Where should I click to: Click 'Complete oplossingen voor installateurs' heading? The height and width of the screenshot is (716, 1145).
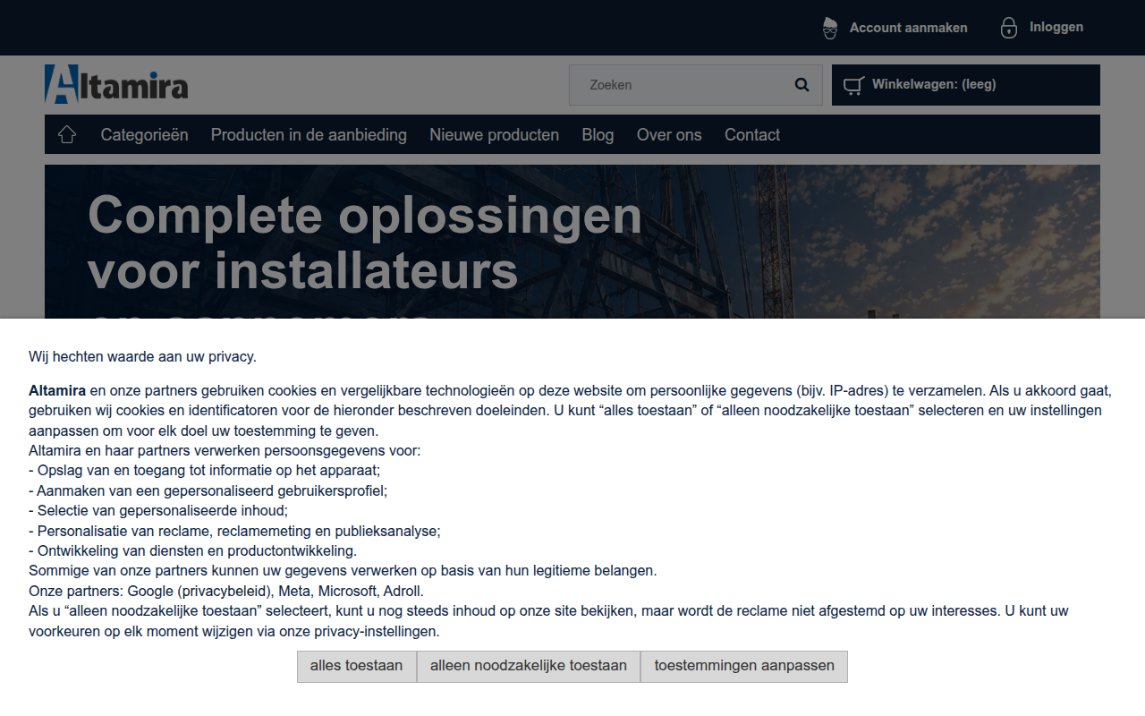tap(365, 243)
